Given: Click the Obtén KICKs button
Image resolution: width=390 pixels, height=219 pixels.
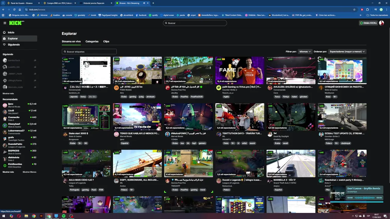Looking at the screenshot, I should pyautogui.click(x=368, y=23).
